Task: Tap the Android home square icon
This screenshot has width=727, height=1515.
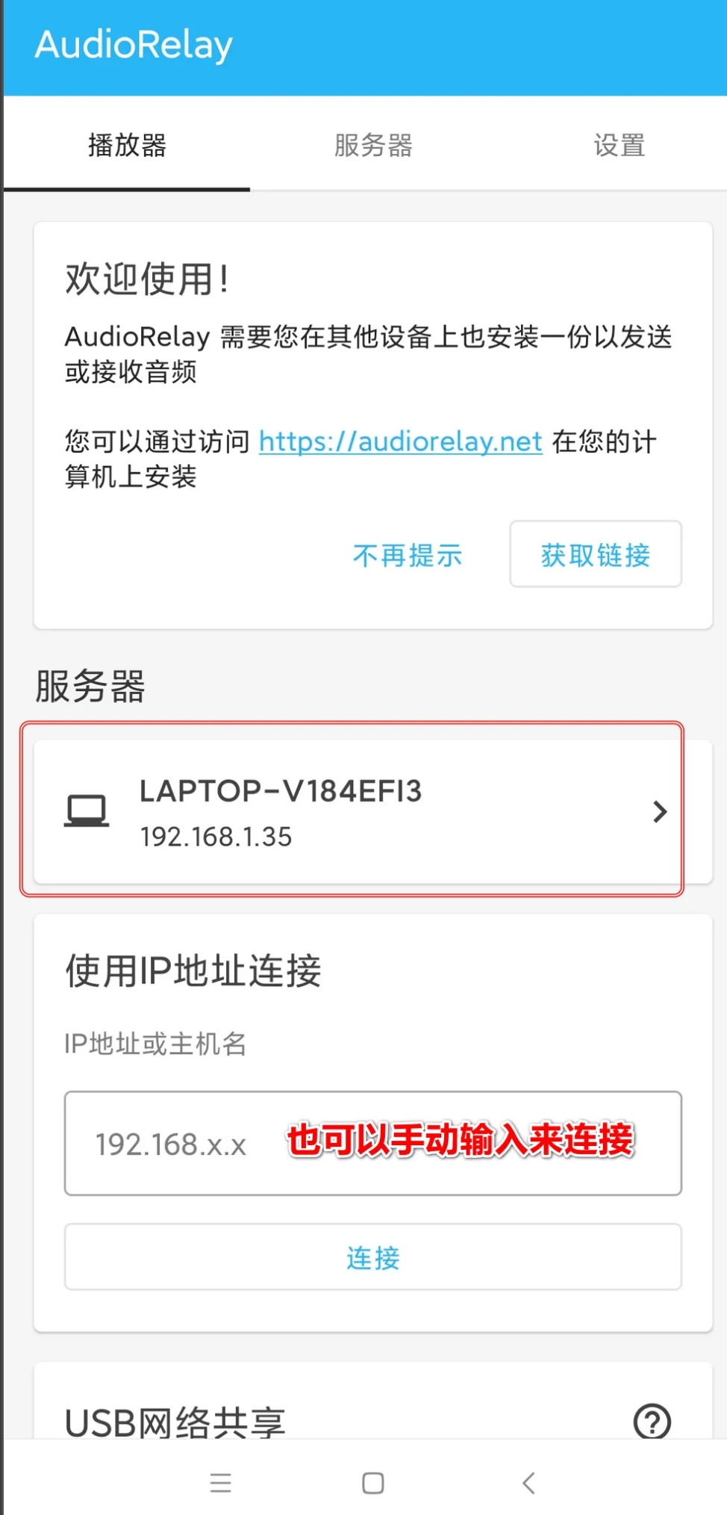Action: (373, 1483)
